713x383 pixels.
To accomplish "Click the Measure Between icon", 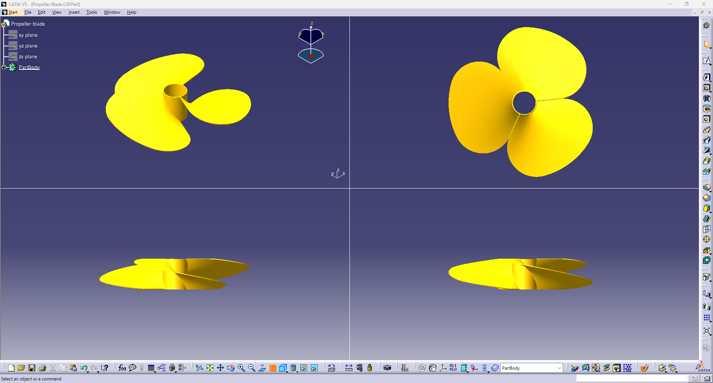I will (349, 368).
